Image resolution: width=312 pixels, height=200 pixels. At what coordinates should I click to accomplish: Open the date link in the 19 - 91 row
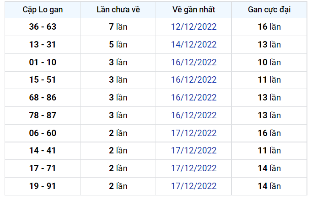click(x=194, y=186)
